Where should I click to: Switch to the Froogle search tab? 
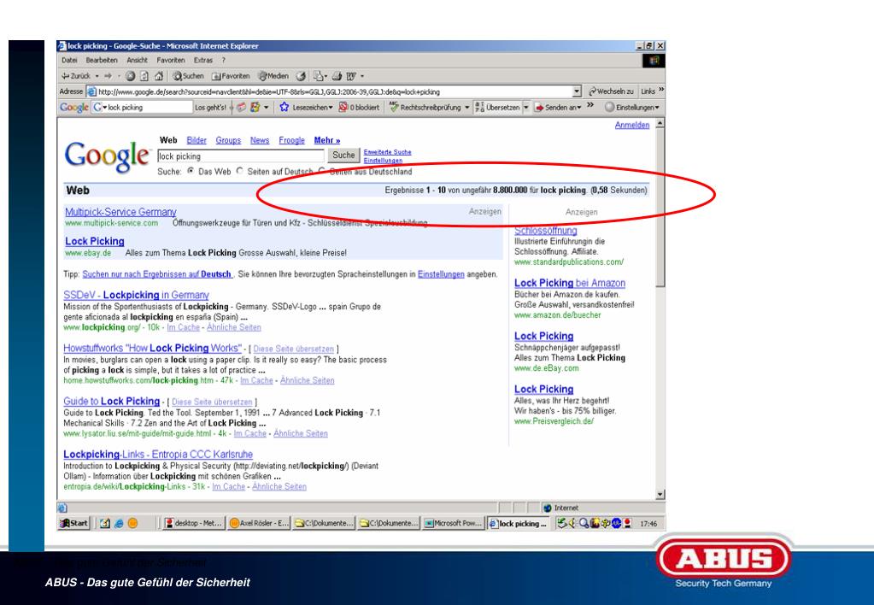(291, 140)
